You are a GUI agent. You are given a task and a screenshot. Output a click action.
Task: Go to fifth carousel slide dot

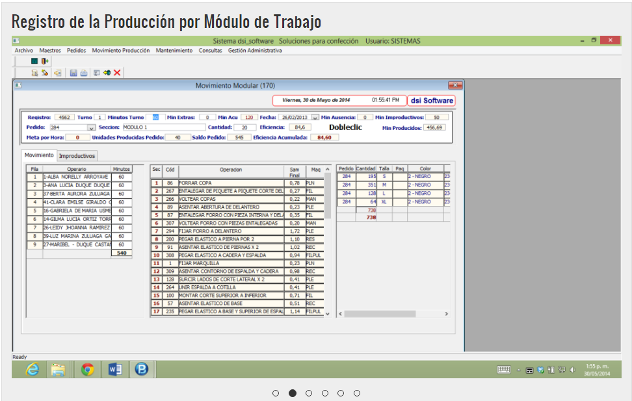[x=341, y=393]
